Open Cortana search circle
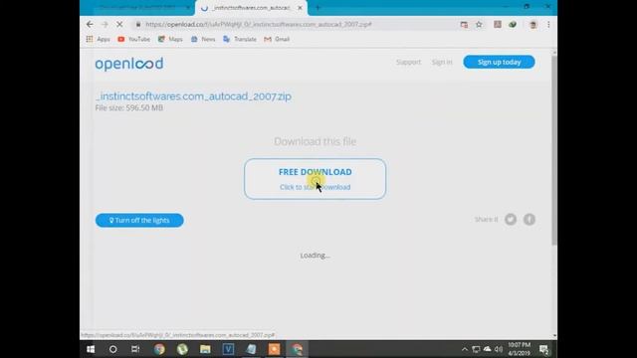This screenshot has width=637, height=358. [x=112, y=349]
